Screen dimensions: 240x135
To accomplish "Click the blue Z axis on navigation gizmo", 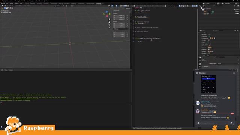I will 106,12.
